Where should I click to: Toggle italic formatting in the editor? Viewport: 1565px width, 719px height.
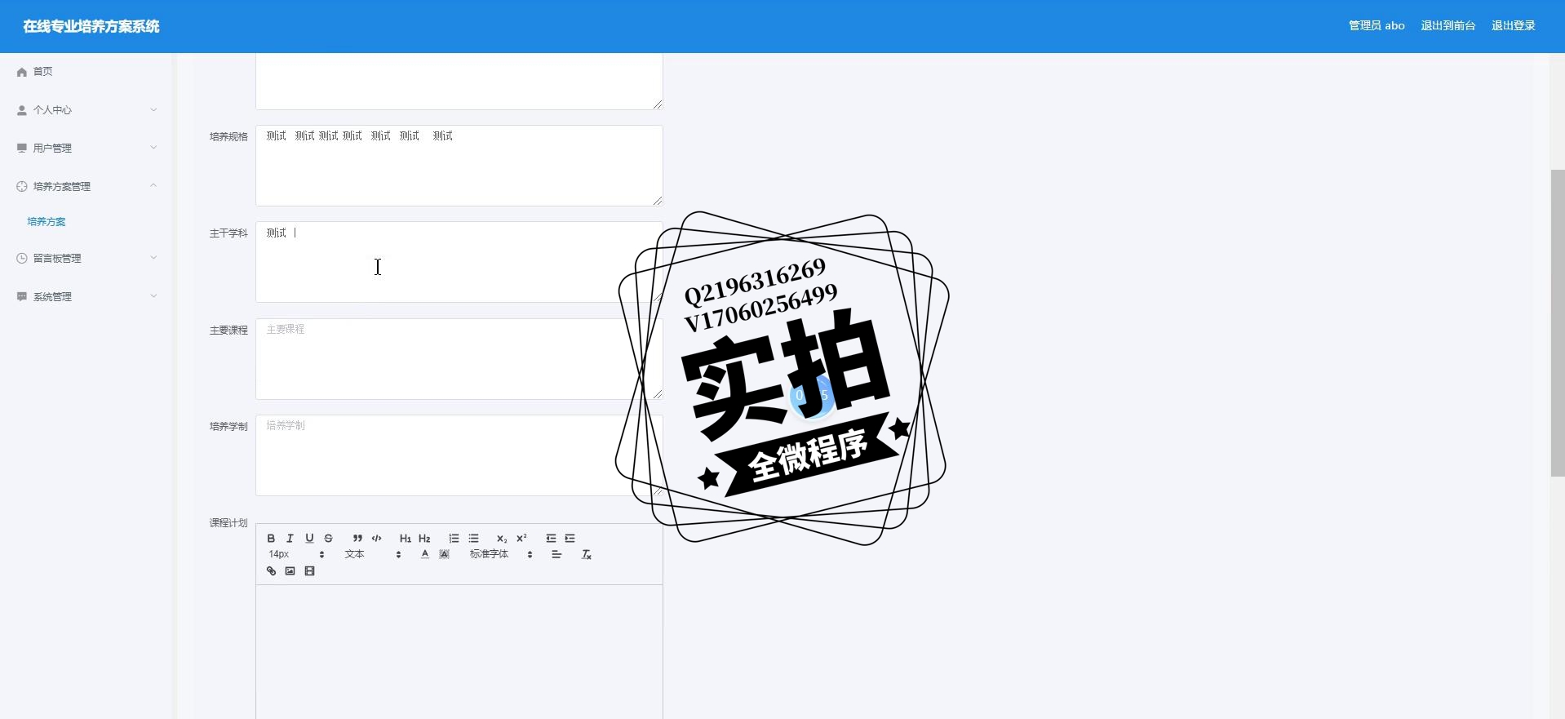pos(290,539)
